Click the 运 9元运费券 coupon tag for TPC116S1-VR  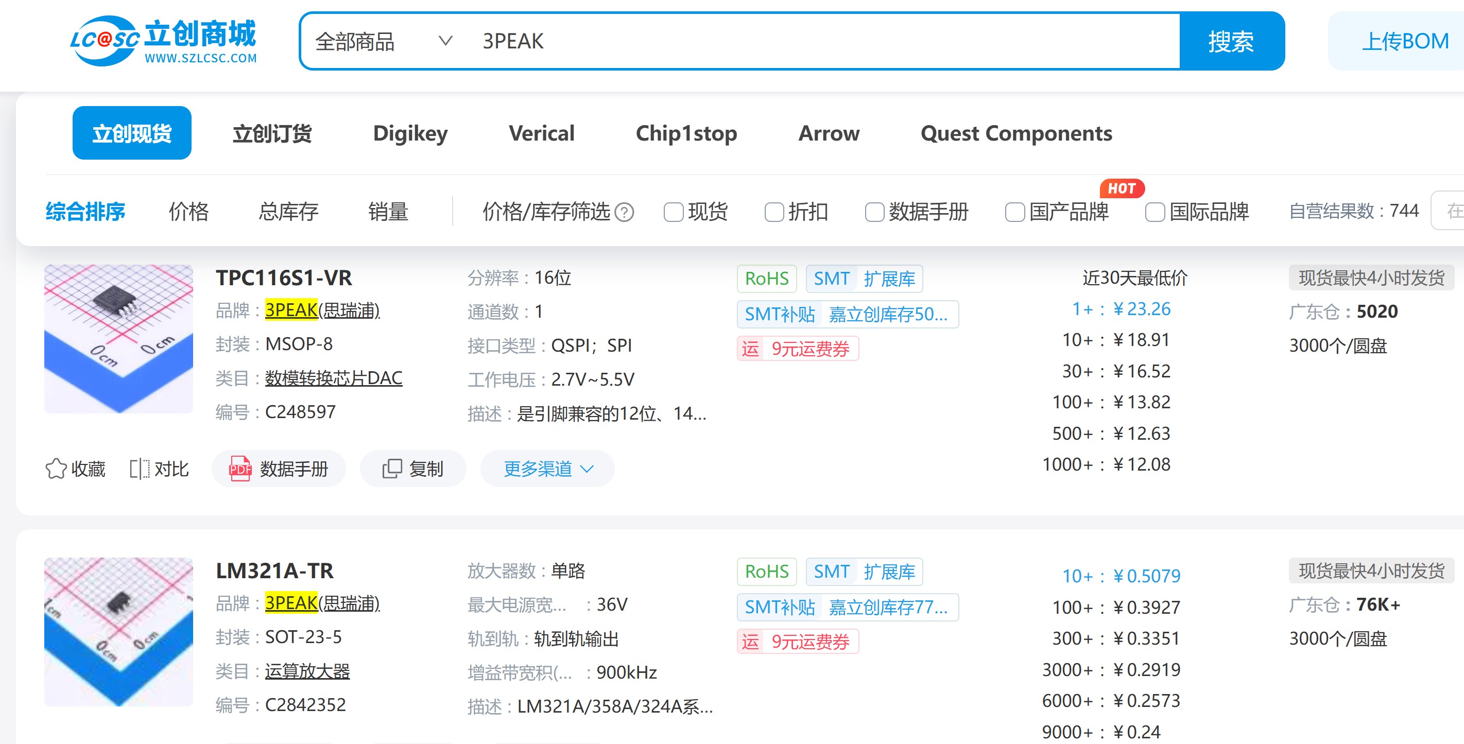click(x=797, y=349)
